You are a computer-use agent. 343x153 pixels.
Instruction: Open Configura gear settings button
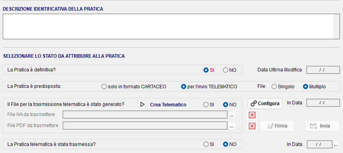click(265, 104)
